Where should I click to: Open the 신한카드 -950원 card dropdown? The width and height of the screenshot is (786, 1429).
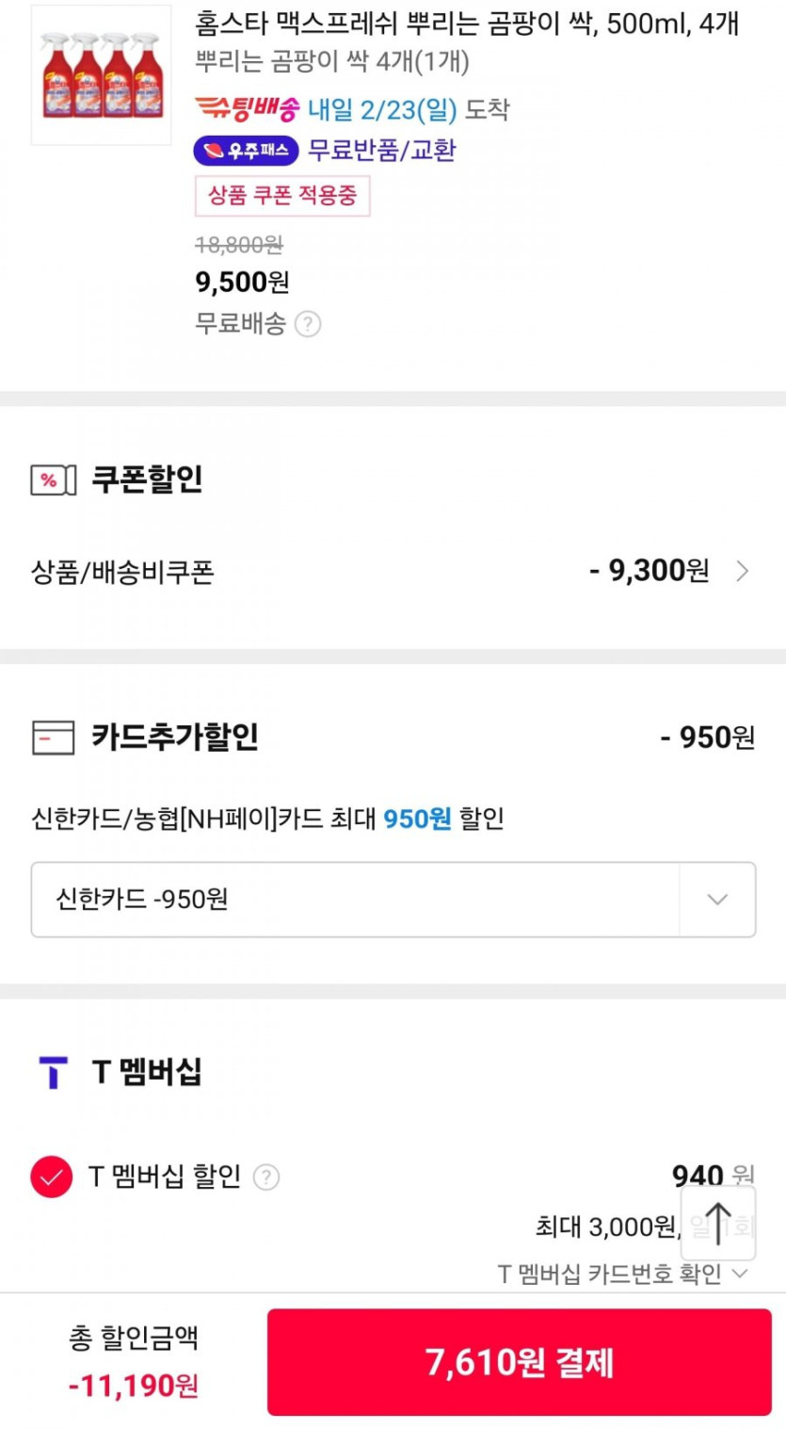(393, 900)
